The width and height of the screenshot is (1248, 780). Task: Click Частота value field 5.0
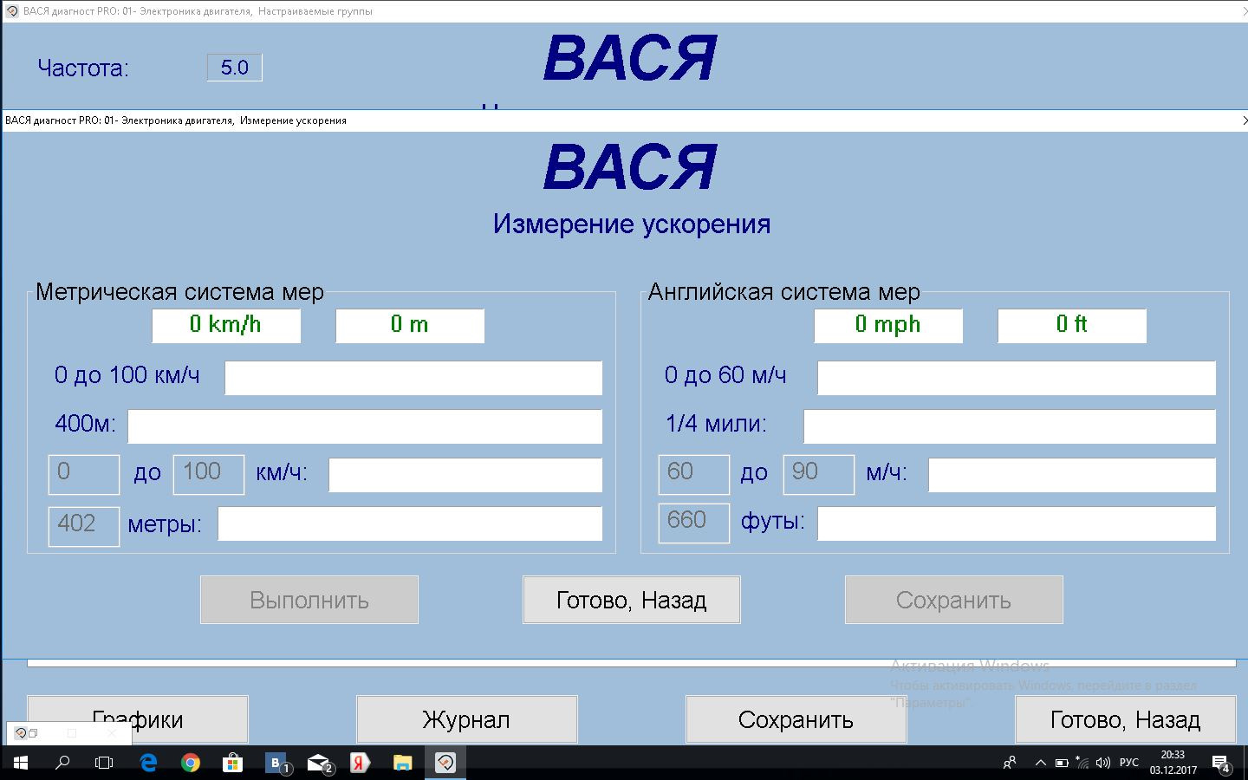[x=235, y=68]
